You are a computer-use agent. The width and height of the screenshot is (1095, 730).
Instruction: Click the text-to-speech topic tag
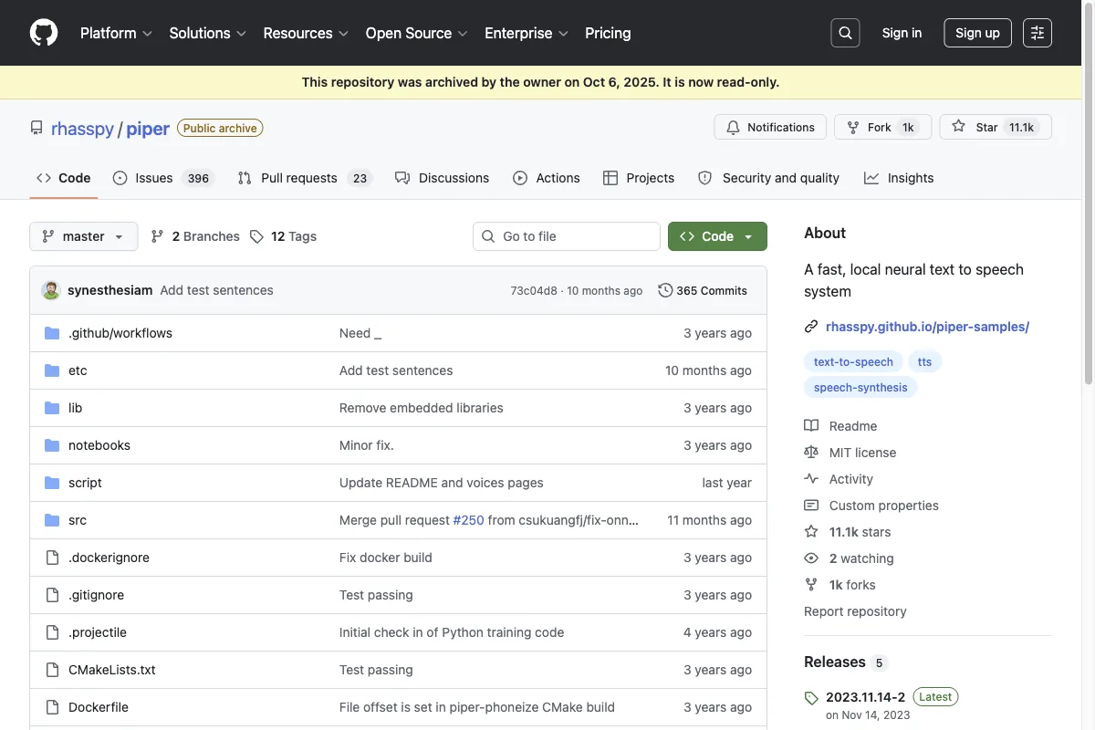(853, 362)
